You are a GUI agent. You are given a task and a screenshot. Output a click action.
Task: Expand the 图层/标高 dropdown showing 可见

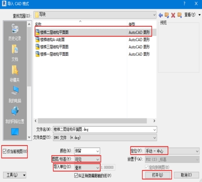pyautogui.click(x=87, y=159)
